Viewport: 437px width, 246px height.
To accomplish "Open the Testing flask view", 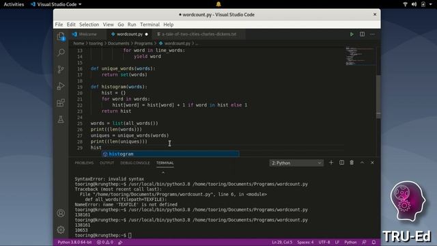I will pyautogui.click(x=61, y=120).
